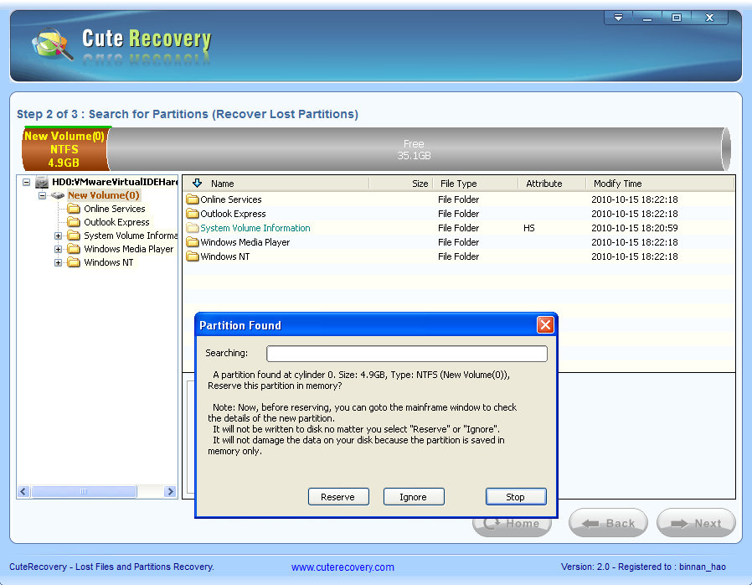752x585 pixels.
Task: Select the Online Services folder icon in file list
Action: click(192, 199)
